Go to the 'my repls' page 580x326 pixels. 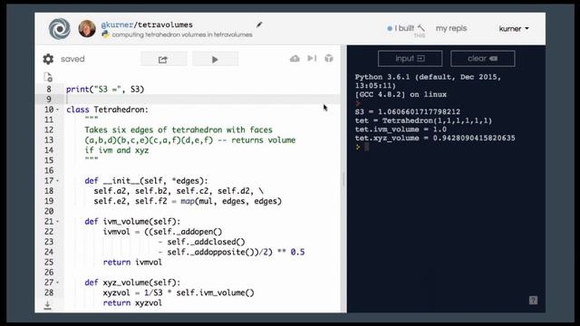click(x=451, y=28)
